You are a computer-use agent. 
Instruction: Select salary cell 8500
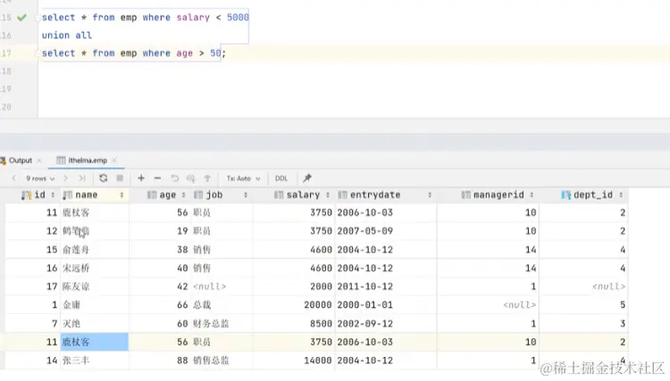coord(294,323)
